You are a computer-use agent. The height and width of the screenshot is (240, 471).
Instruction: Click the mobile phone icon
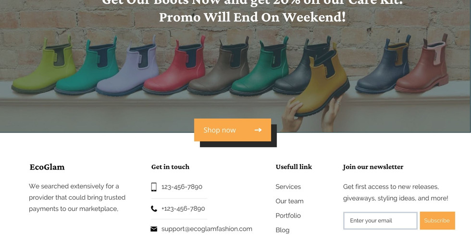click(x=154, y=187)
